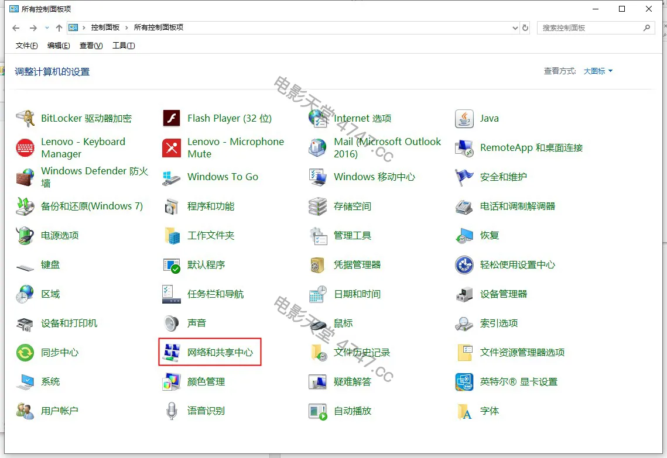
Task: Click the Sound speaker icon
Action: (172, 323)
